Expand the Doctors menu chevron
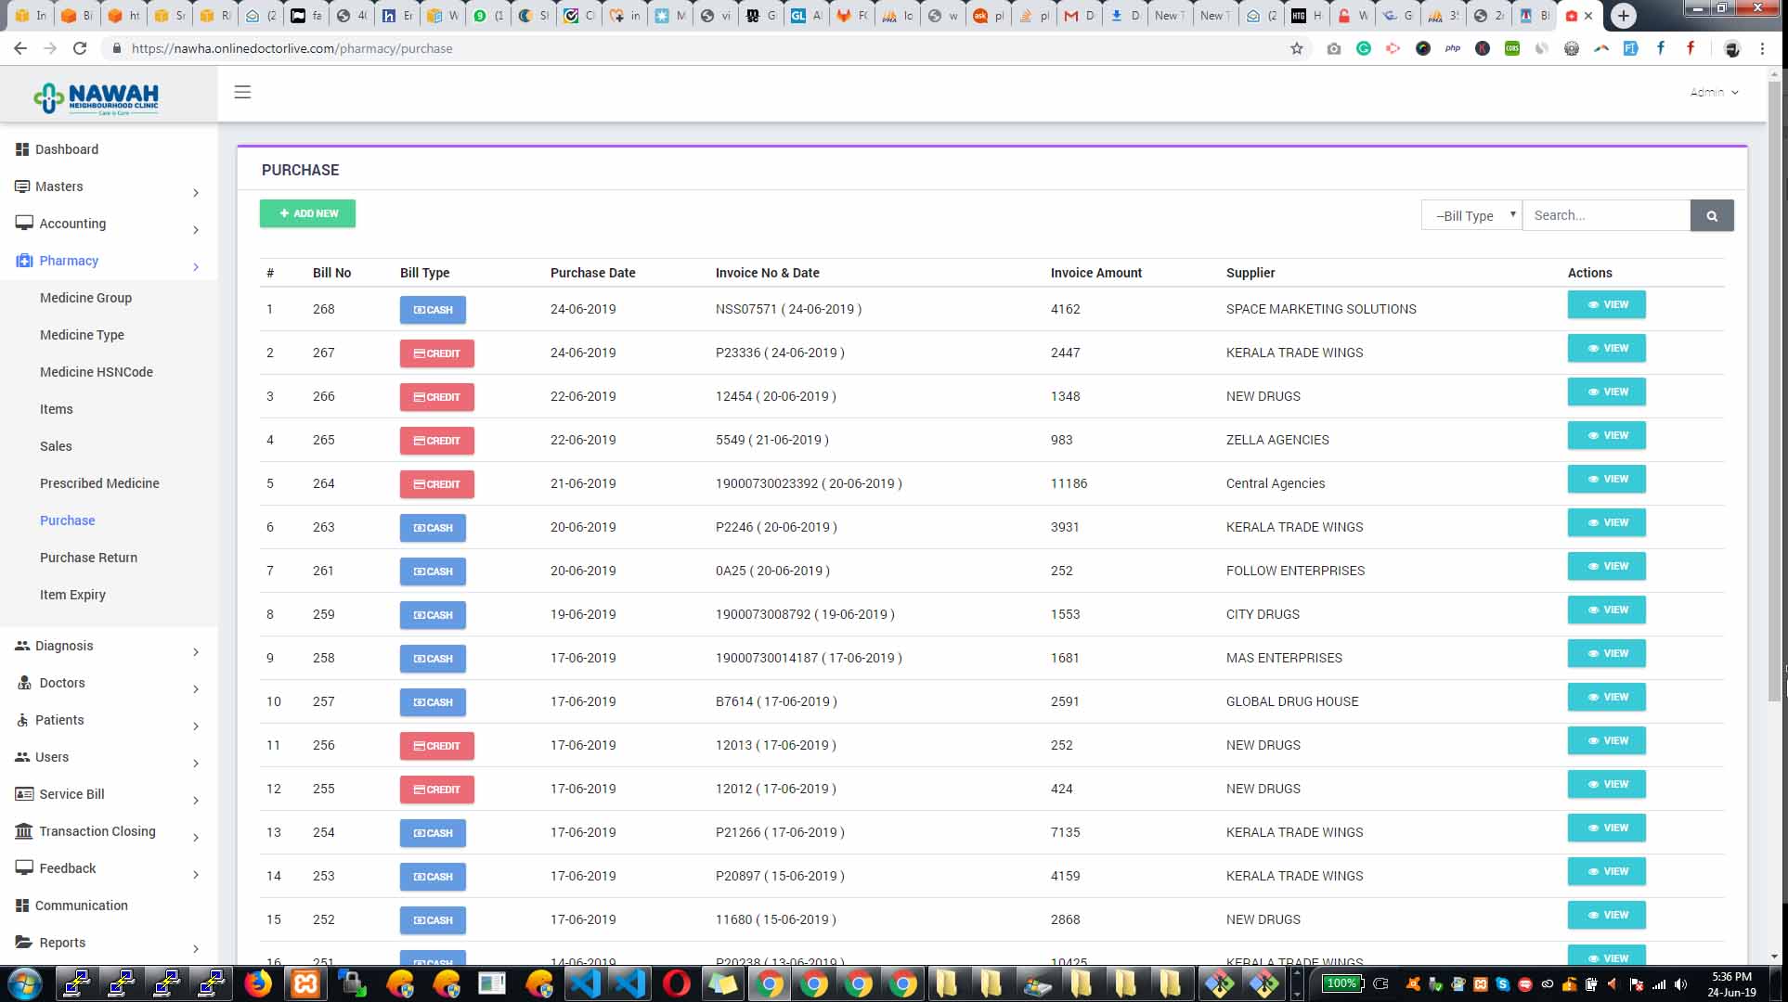The width and height of the screenshot is (1788, 1002). tap(196, 689)
